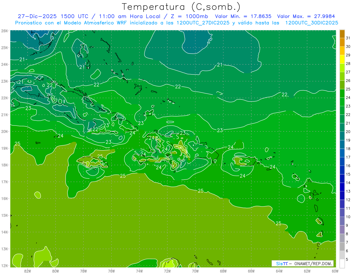Click the 62W longitude axis label
Image resolution: width=356 pixels, height=275 pixels.
point(307,271)
